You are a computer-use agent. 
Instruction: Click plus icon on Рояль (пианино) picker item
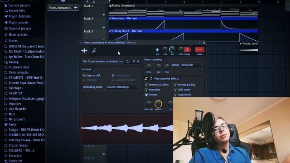tap(76, 8)
